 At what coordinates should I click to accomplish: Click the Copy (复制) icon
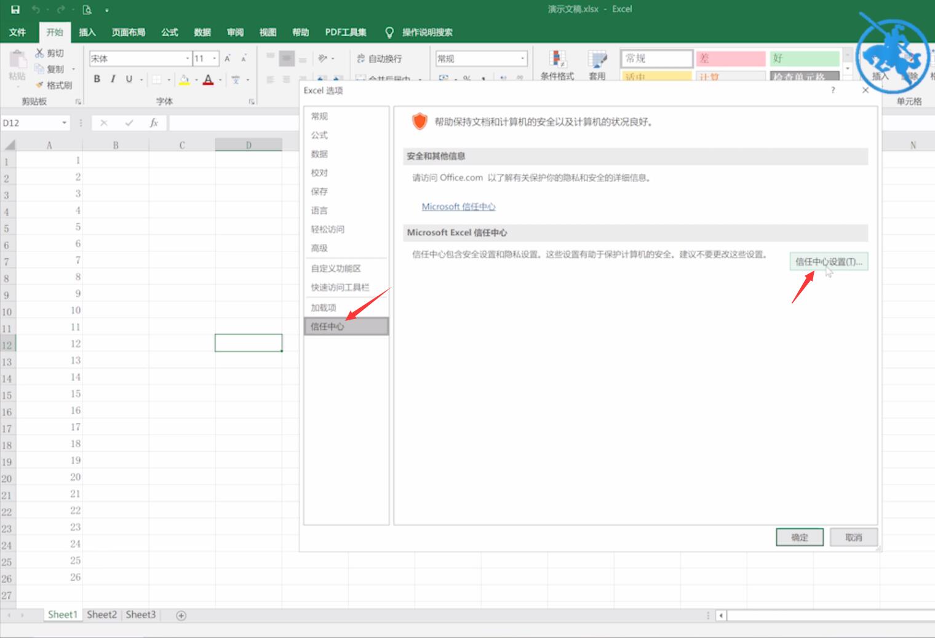[39, 69]
